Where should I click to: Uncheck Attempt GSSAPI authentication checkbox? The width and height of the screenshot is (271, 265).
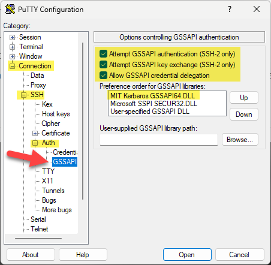(103, 54)
